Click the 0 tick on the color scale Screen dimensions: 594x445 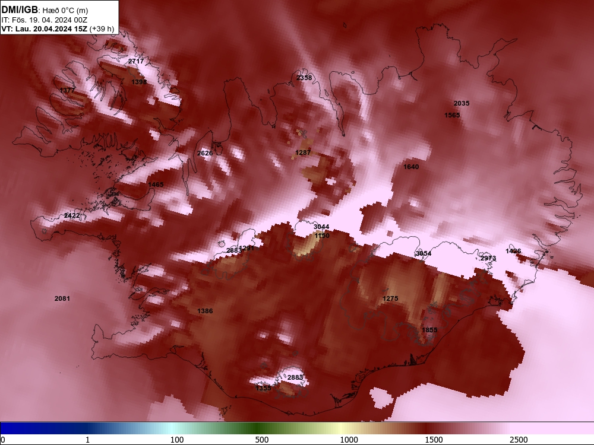click(x=4, y=440)
